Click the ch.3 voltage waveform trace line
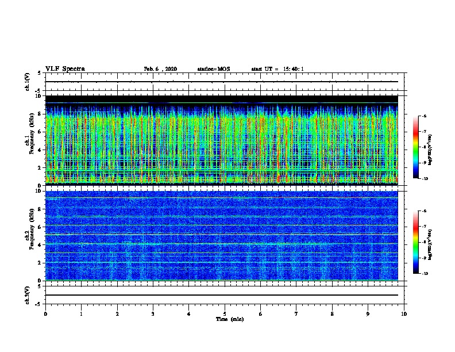 (222, 295)
